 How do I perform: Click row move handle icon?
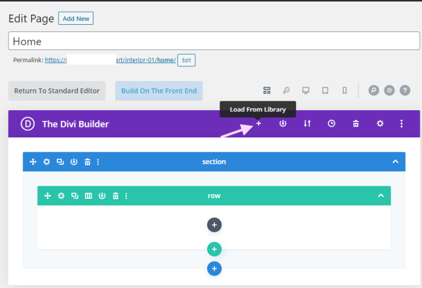(x=47, y=196)
